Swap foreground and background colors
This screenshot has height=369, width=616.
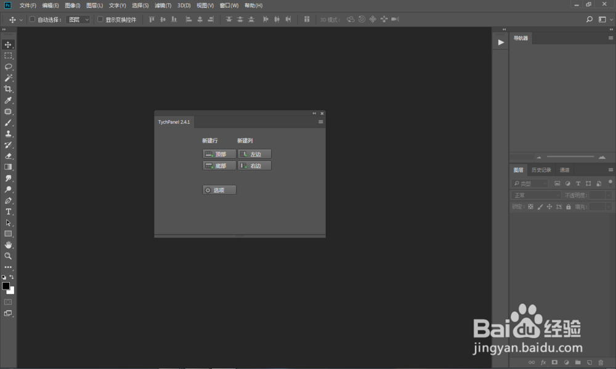pyautogui.click(x=11, y=277)
